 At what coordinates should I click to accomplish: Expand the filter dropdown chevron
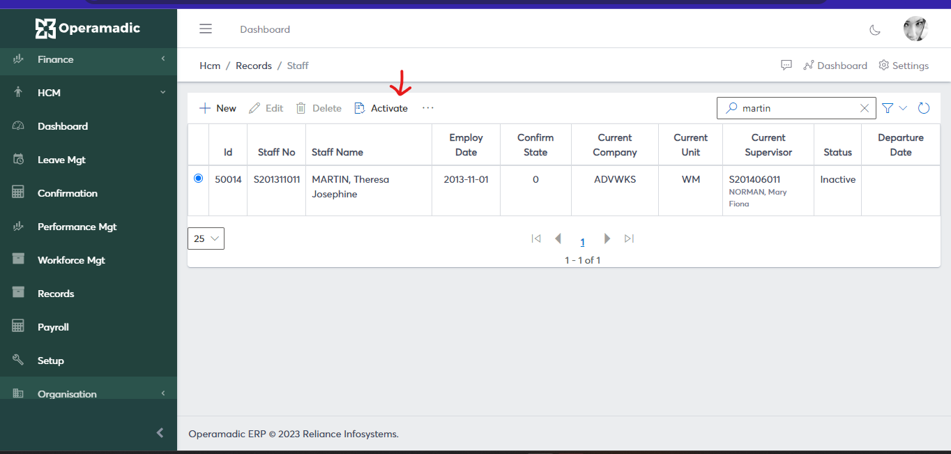pyautogui.click(x=903, y=108)
